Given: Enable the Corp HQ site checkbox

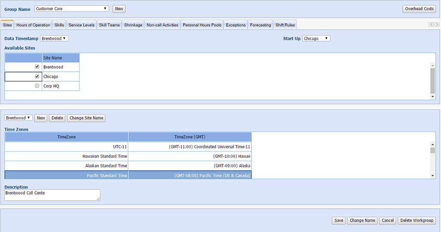Looking at the screenshot, I should [x=37, y=86].
